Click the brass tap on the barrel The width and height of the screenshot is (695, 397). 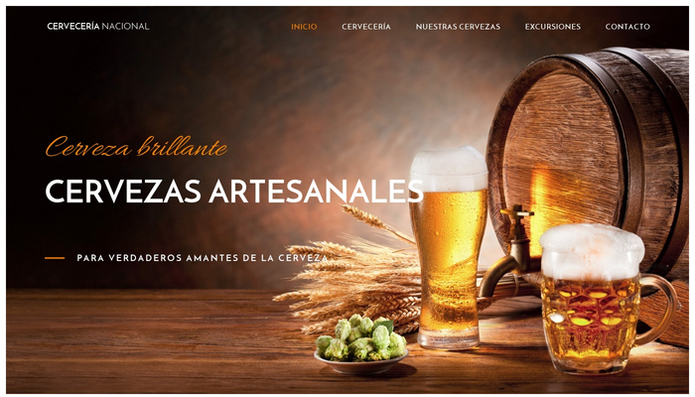tap(507, 250)
